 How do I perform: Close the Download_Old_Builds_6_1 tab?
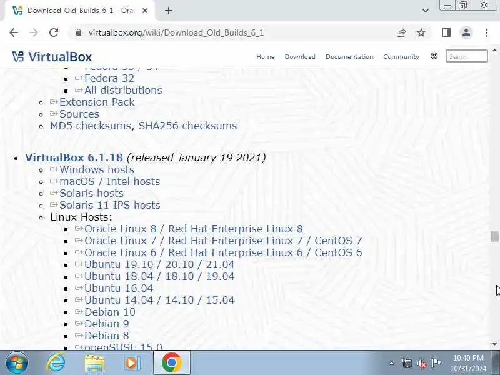point(145,11)
